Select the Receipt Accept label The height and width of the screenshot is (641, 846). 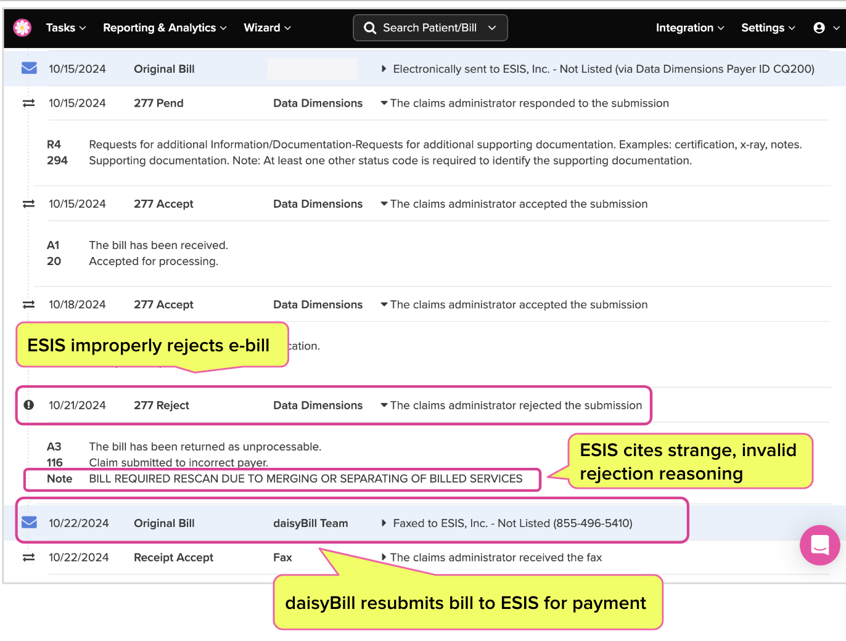point(173,557)
